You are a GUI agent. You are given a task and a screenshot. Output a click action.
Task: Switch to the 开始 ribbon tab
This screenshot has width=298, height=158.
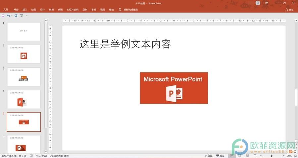click(x=16, y=10)
